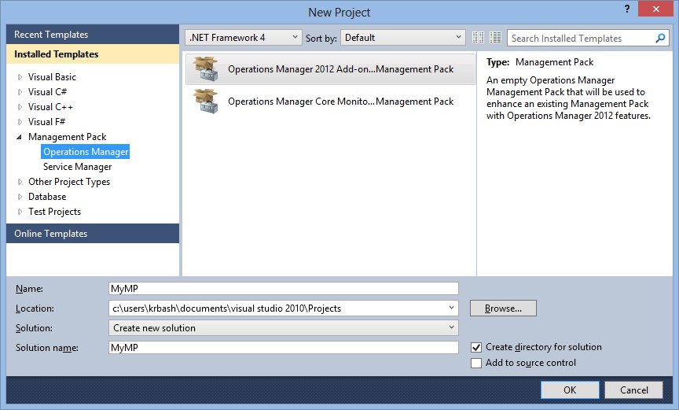The height and width of the screenshot is (410, 679).
Task: Enable Add to source control checkbox
Action: (476, 364)
